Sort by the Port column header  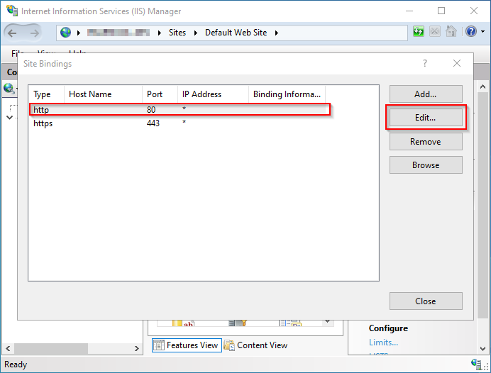pos(160,94)
